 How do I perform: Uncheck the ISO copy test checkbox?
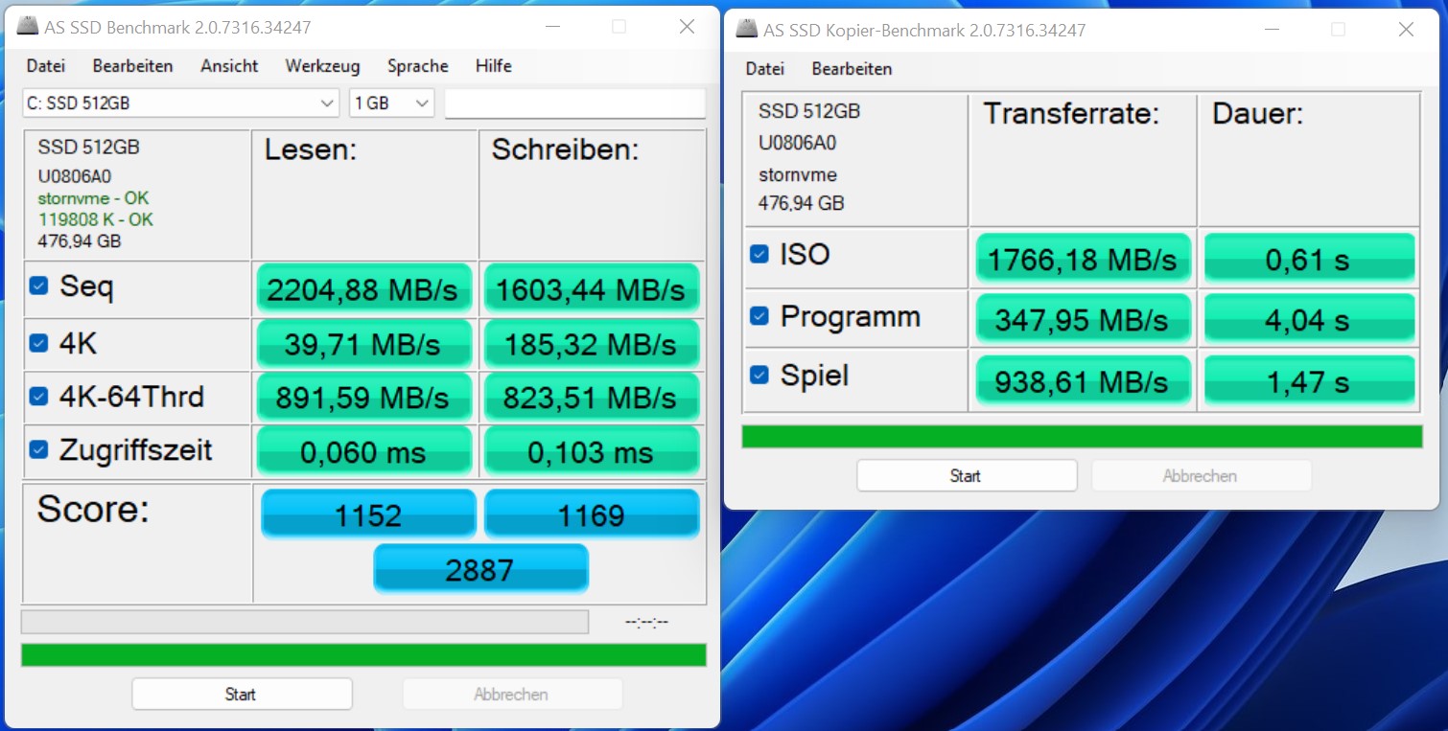(x=759, y=255)
